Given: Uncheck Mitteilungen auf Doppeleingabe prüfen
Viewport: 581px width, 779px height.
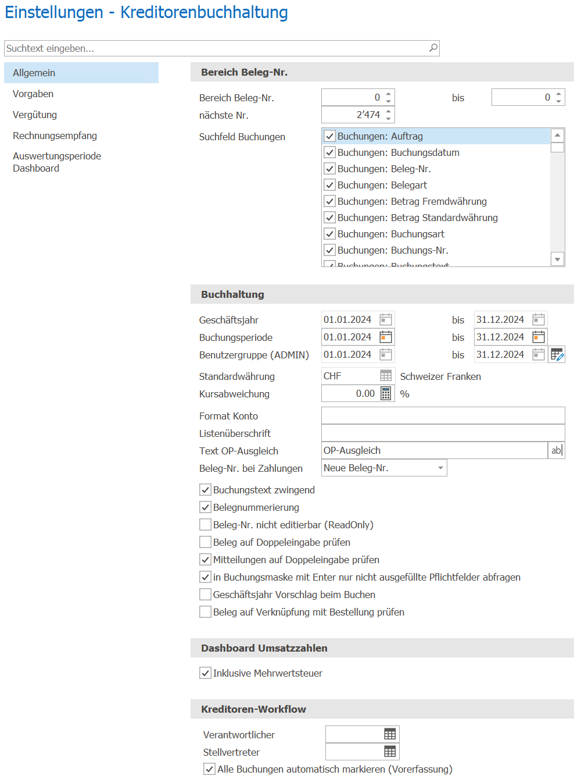Looking at the screenshot, I should (205, 560).
